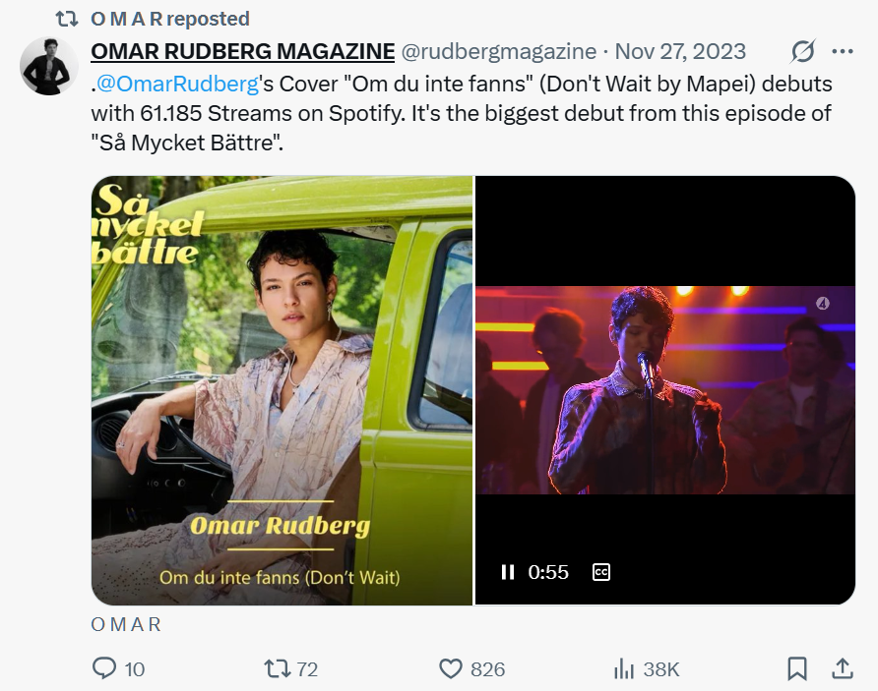
Task: Click the Grok icon beside the date
Action: [x=803, y=51]
